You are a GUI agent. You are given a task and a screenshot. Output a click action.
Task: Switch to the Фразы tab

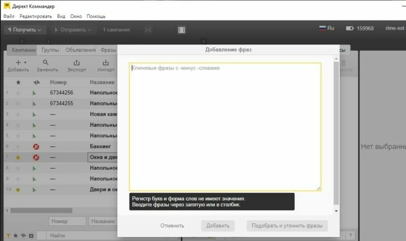(108, 50)
